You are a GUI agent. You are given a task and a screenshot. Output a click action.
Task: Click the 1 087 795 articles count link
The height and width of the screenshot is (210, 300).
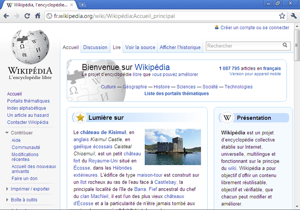coord(229,68)
